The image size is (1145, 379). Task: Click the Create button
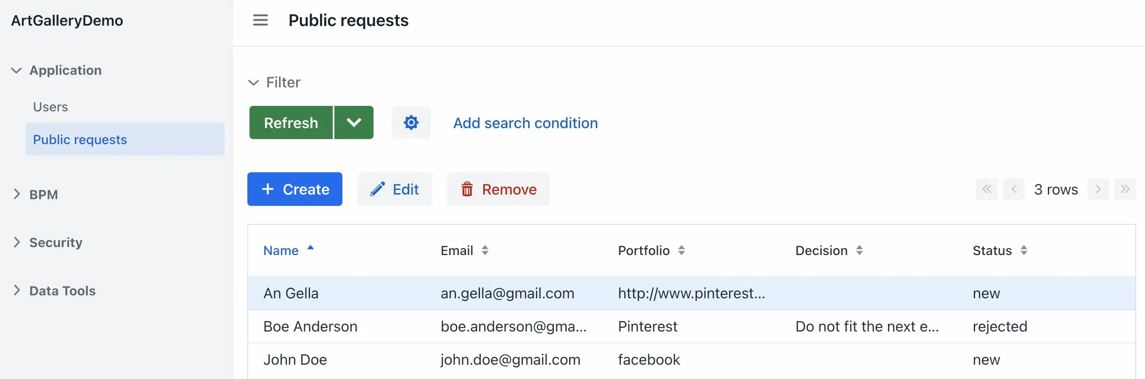point(294,189)
